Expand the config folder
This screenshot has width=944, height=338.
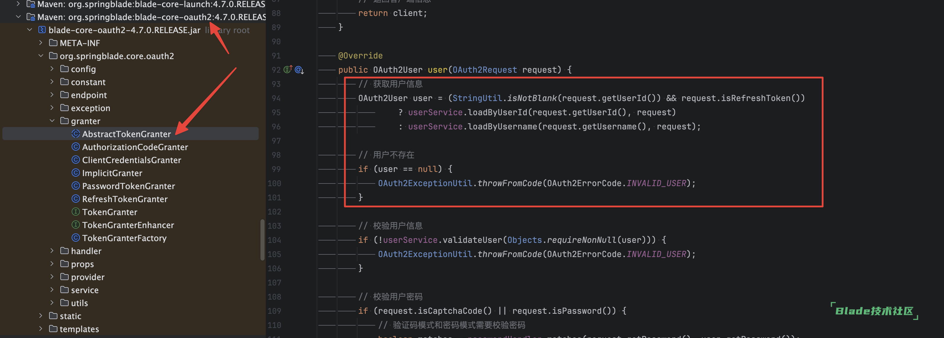pyautogui.click(x=52, y=69)
